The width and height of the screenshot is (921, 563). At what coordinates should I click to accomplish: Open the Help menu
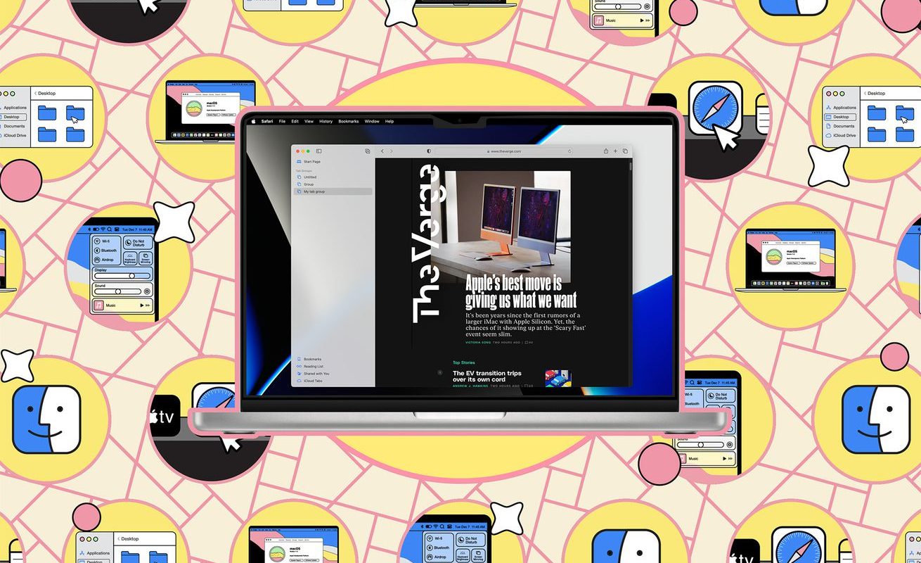click(389, 121)
